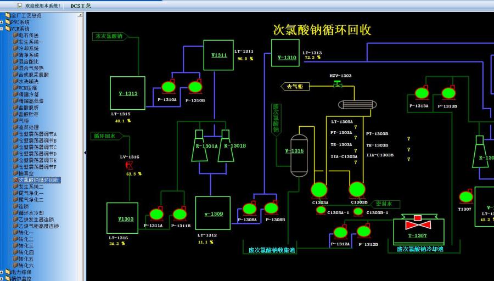Screen dimensions: 494x281
Task: Click the 密封水 arrow label
Action: (385, 204)
